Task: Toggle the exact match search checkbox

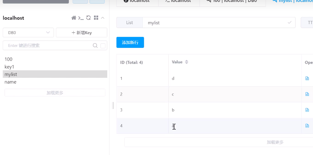Action: [x=103, y=46]
